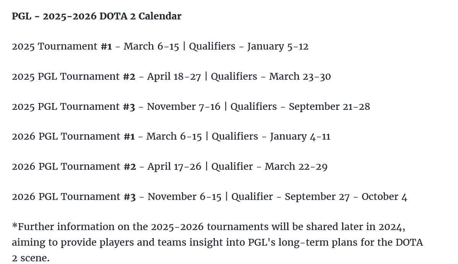Click March 6-15 on the 2026 Tournament #1 line

(174, 137)
